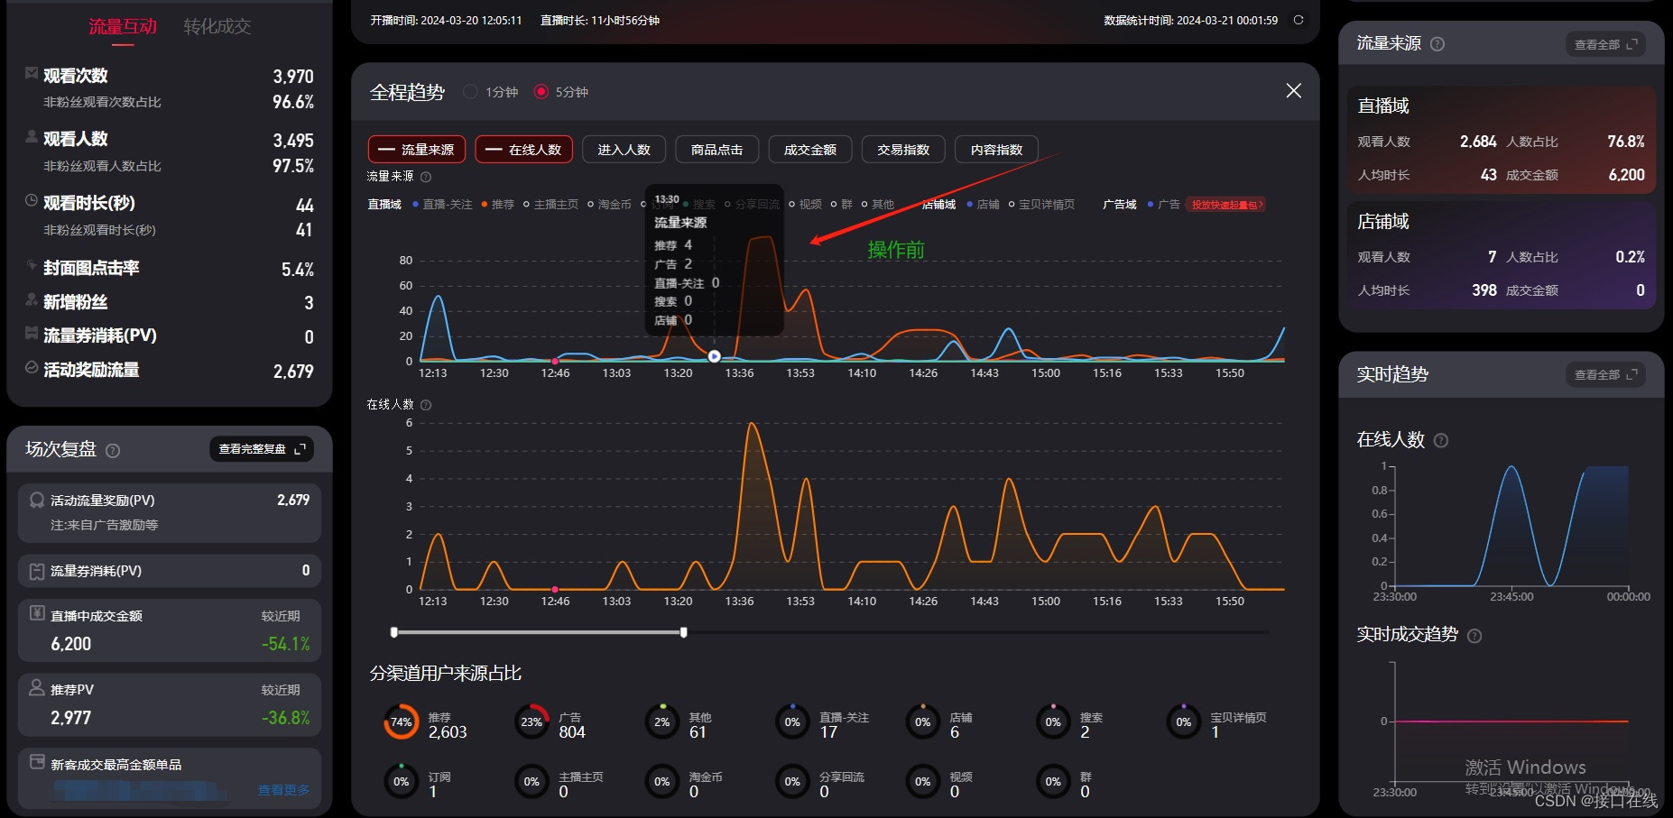
Task: Toggle 视频 legend series
Action: pyautogui.click(x=805, y=205)
